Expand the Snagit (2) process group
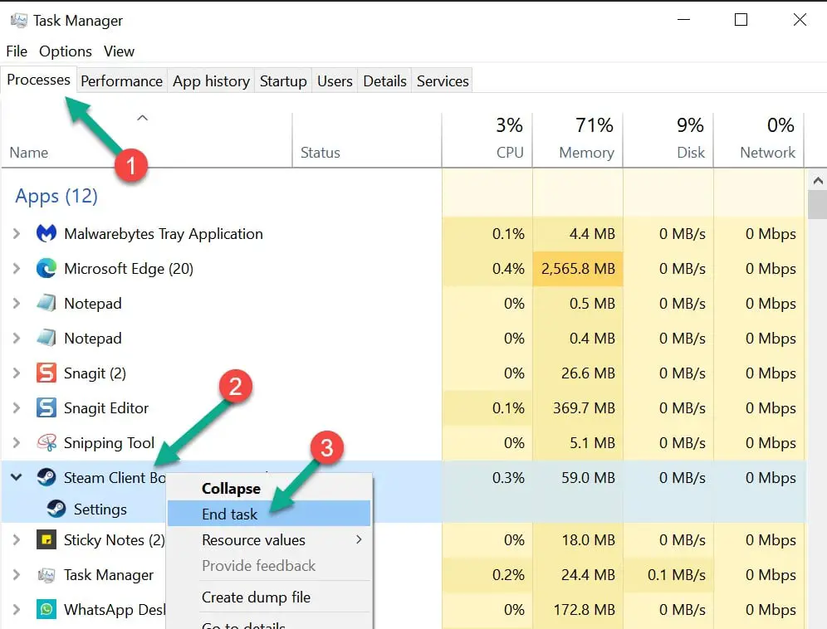 click(x=17, y=373)
